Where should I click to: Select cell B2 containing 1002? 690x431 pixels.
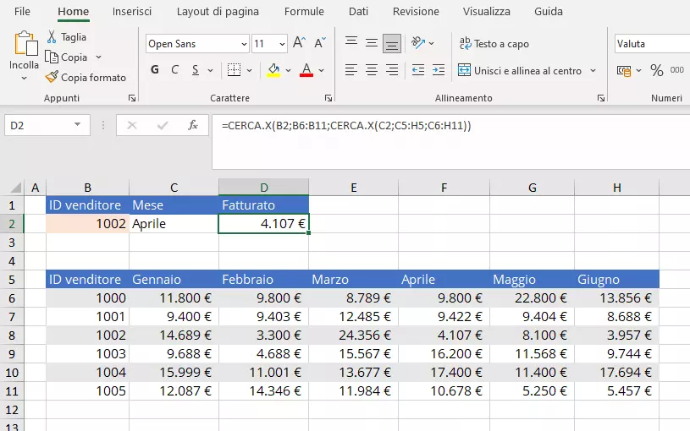click(87, 224)
